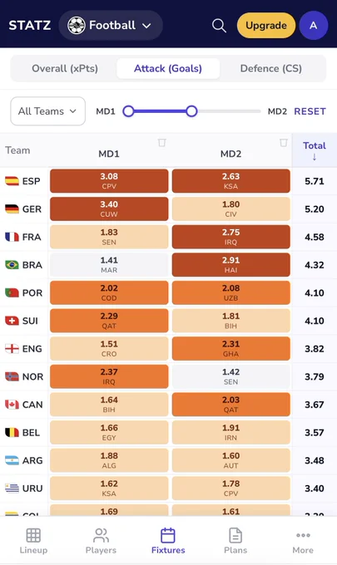Viewport: 337px width, 565px height.
Task: Open the Lineup grid icon
Action: (x=33, y=535)
